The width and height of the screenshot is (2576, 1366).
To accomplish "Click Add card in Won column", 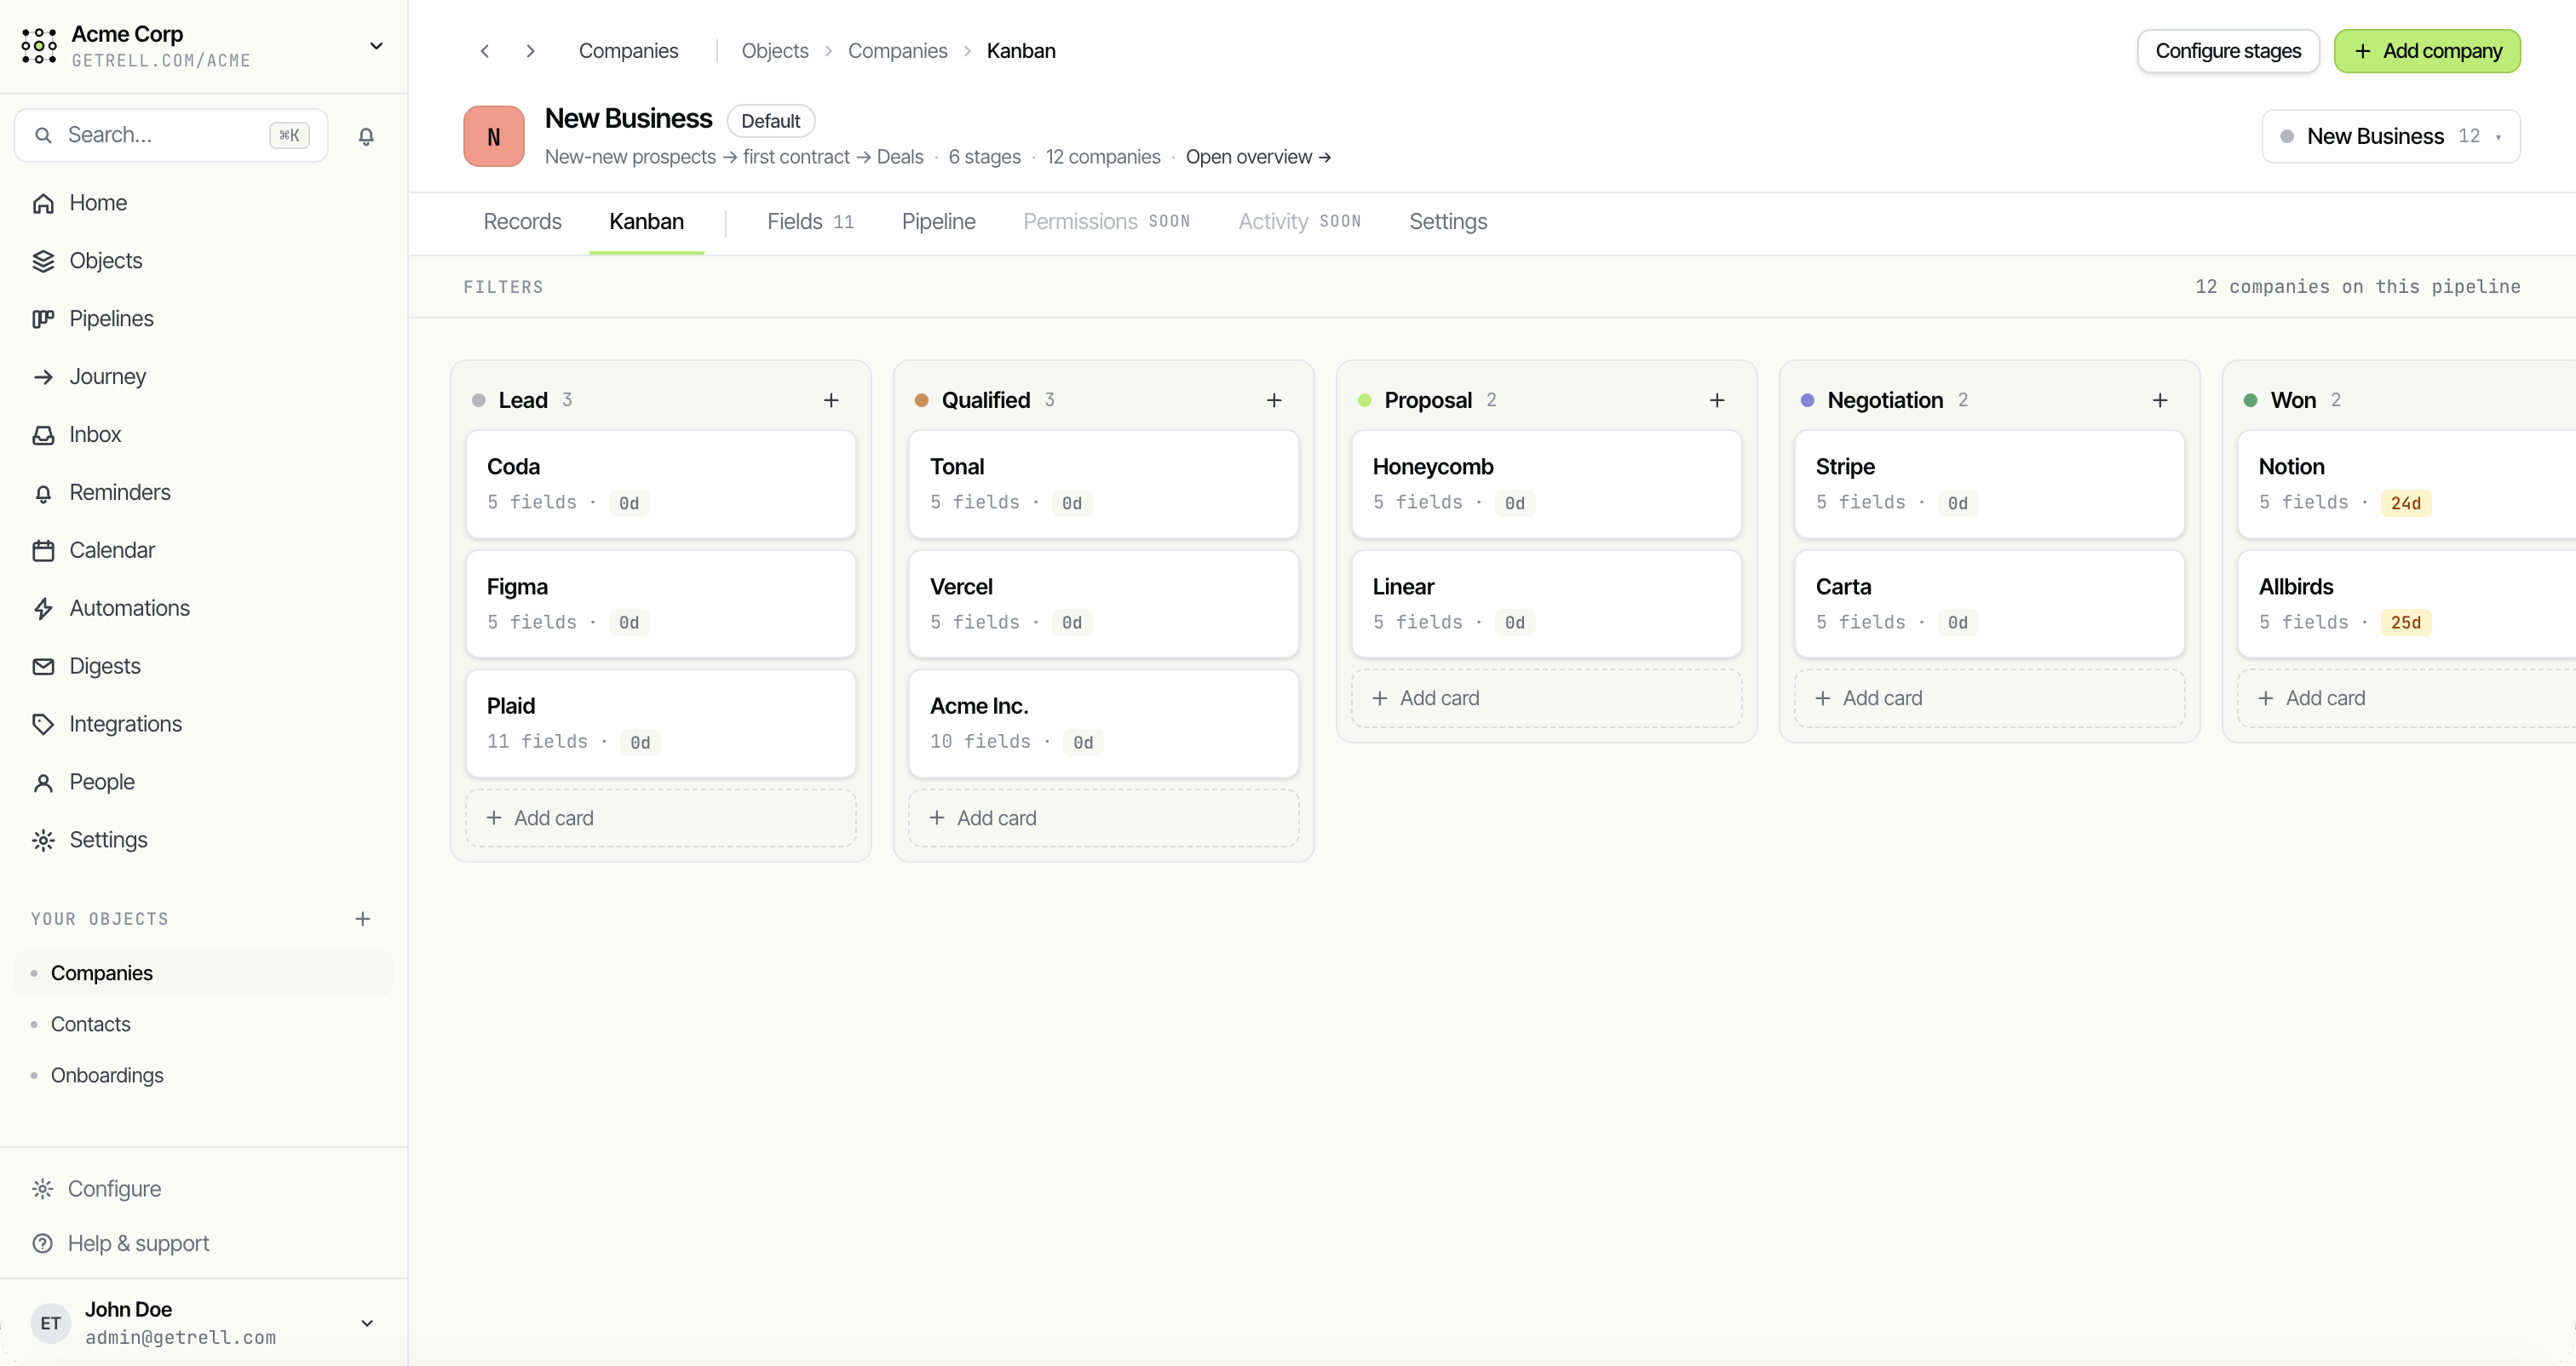I will pyautogui.click(x=2406, y=699).
